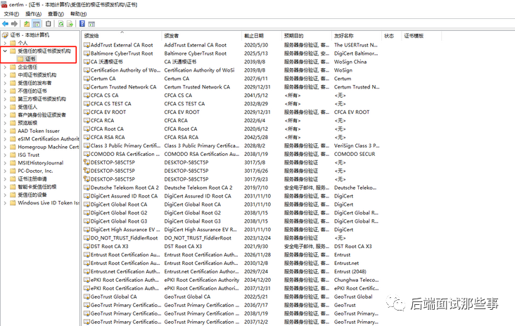
Task: Click key-certificate icon of DESKTOP-585CT5P expiring 3017/5/8
Action: pyautogui.click(x=87, y=162)
